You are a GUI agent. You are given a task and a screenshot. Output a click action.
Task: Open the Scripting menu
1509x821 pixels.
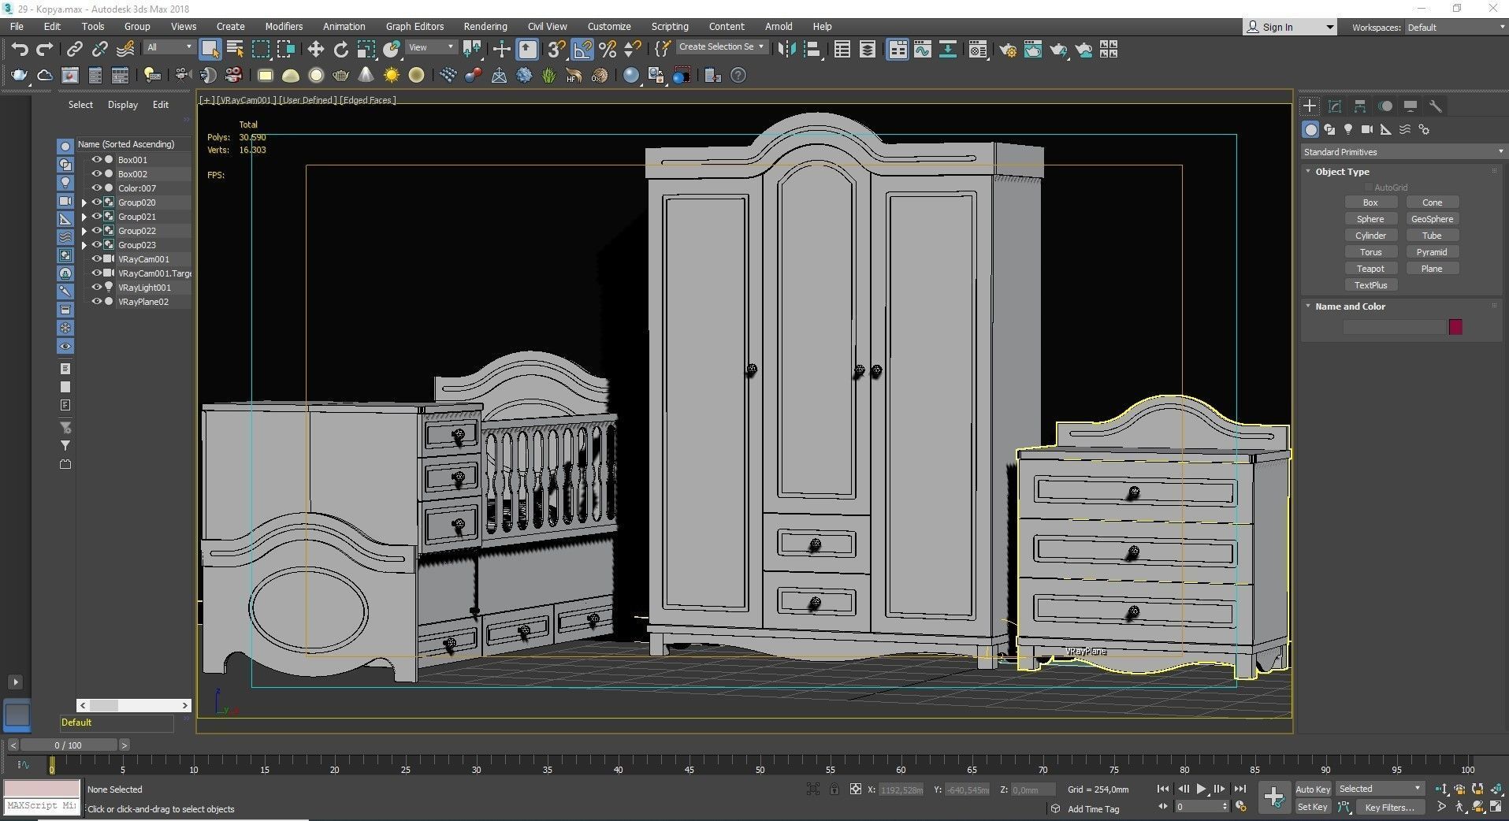(670, 26)
